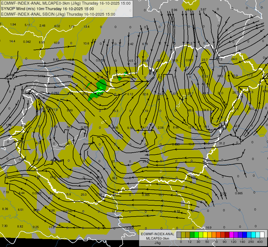Image resolution: width=268 pixels, height=247 pixels.
Task: Click the map value 2.46
Action: [x=42, y=26]
